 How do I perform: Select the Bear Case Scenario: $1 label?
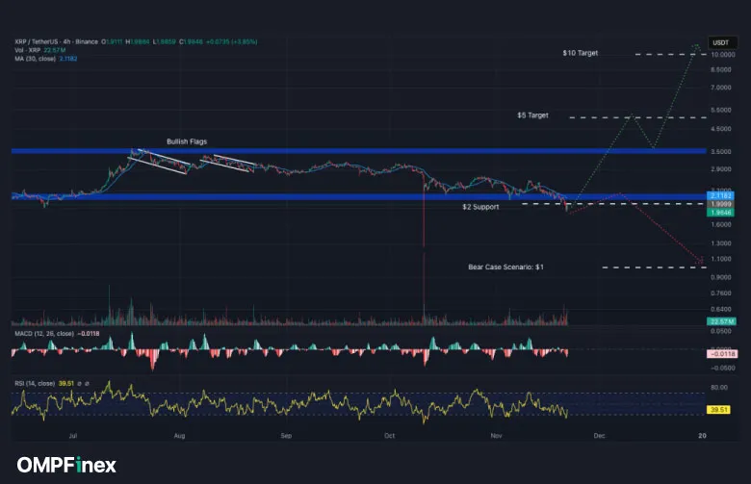tap(505, 267)
